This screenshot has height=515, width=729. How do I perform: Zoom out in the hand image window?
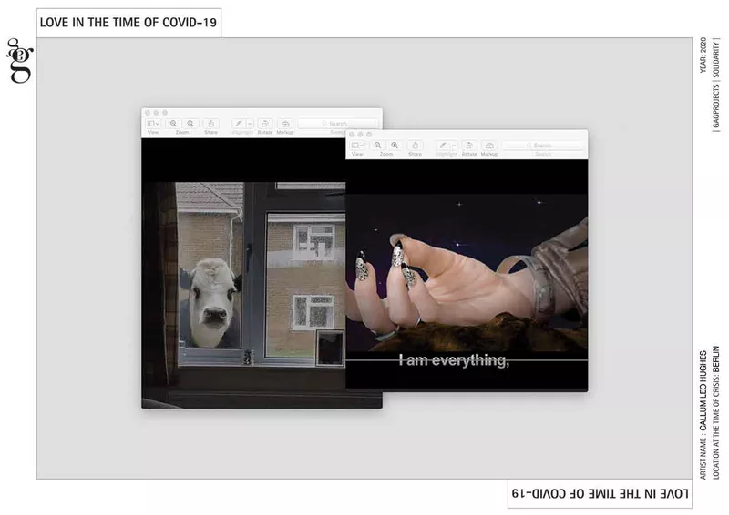click(377, 145)
